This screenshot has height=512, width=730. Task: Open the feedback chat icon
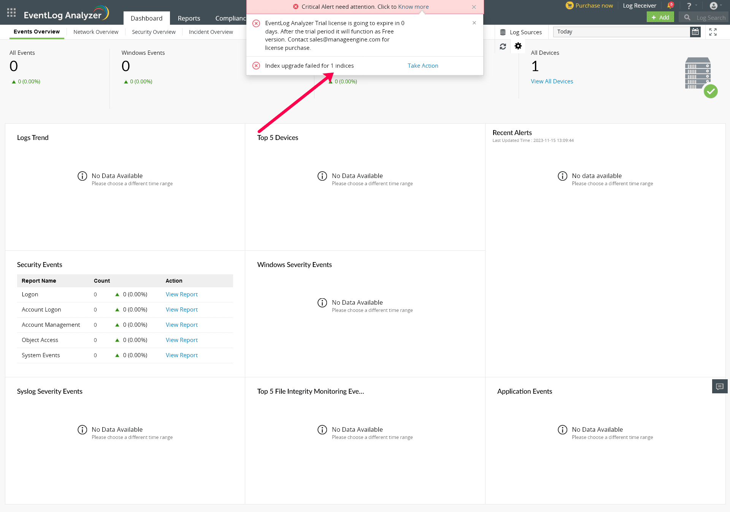(719, 386)
